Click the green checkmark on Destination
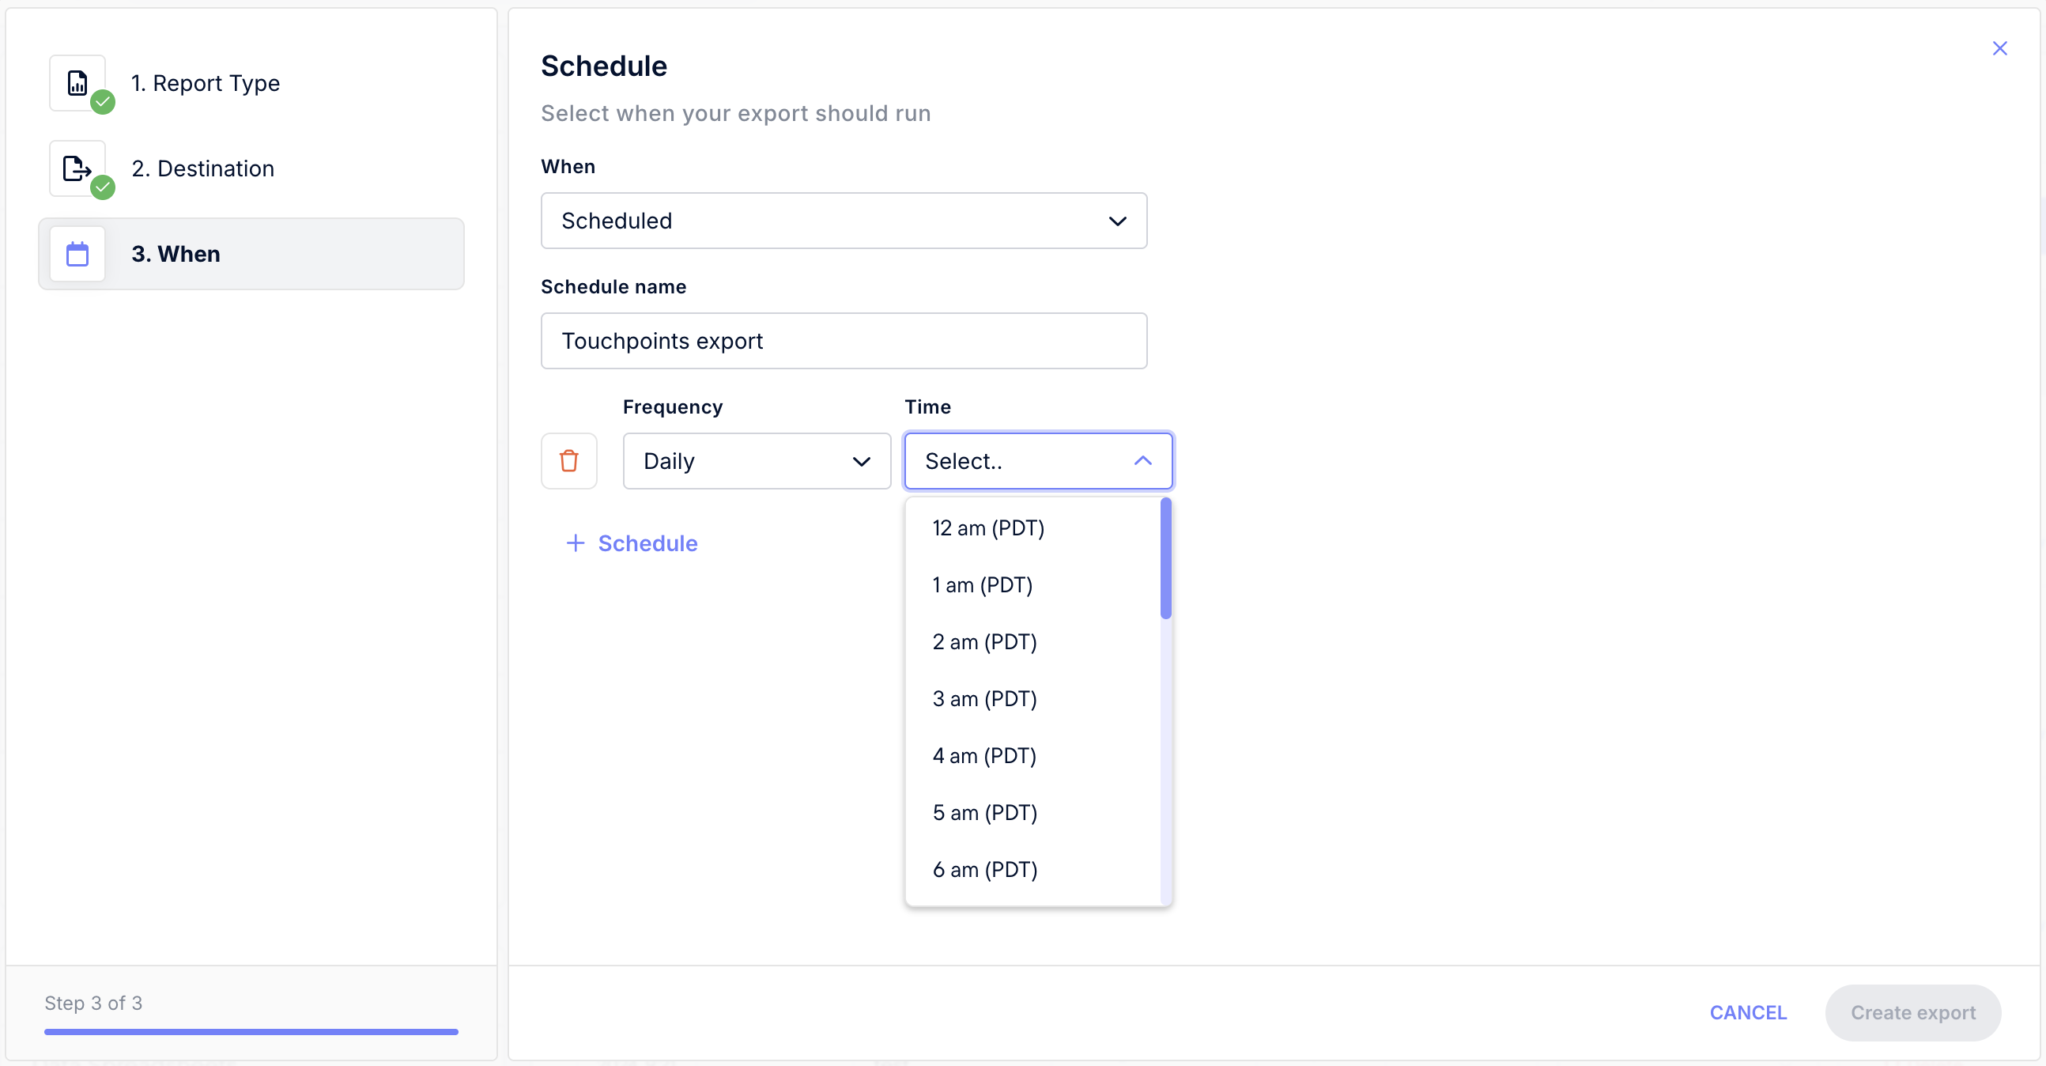 (103, 188)
